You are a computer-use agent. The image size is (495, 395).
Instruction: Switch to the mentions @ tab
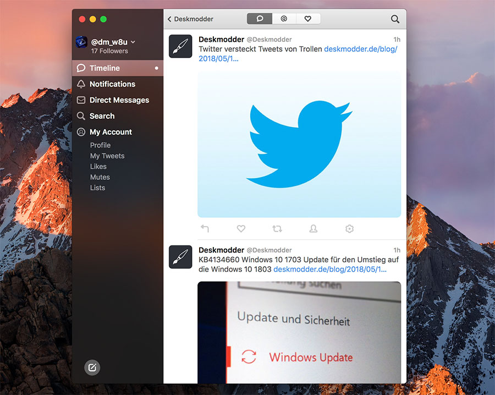point(284,19)
